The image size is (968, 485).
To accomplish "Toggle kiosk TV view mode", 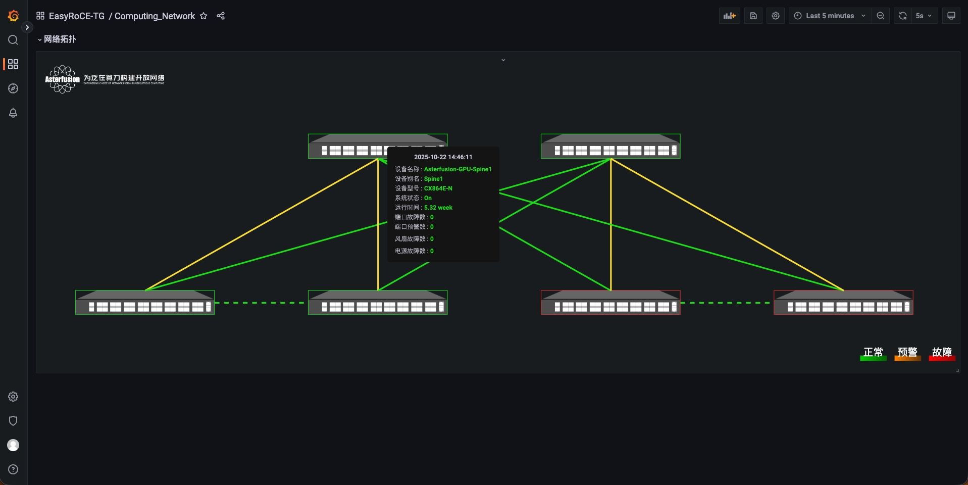I will click(951, 16).
